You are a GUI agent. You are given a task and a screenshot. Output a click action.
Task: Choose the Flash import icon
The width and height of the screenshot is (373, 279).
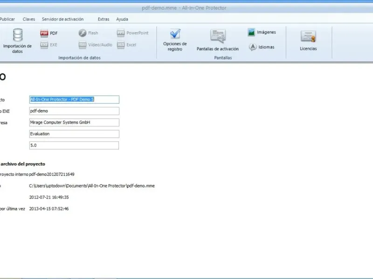pos(83,33)
